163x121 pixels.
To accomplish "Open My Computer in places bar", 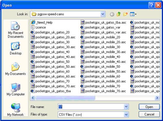I will coord(16,89).
